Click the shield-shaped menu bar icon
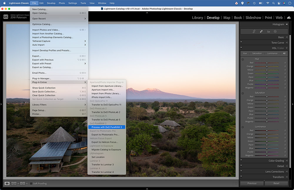Viewport: 294px width, 190px height. coord(243,3)
